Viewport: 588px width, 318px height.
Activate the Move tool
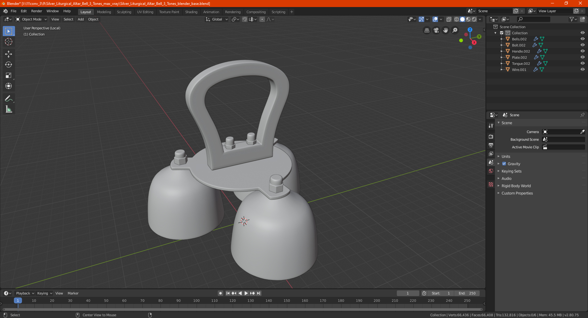click(x=9, y=54)
